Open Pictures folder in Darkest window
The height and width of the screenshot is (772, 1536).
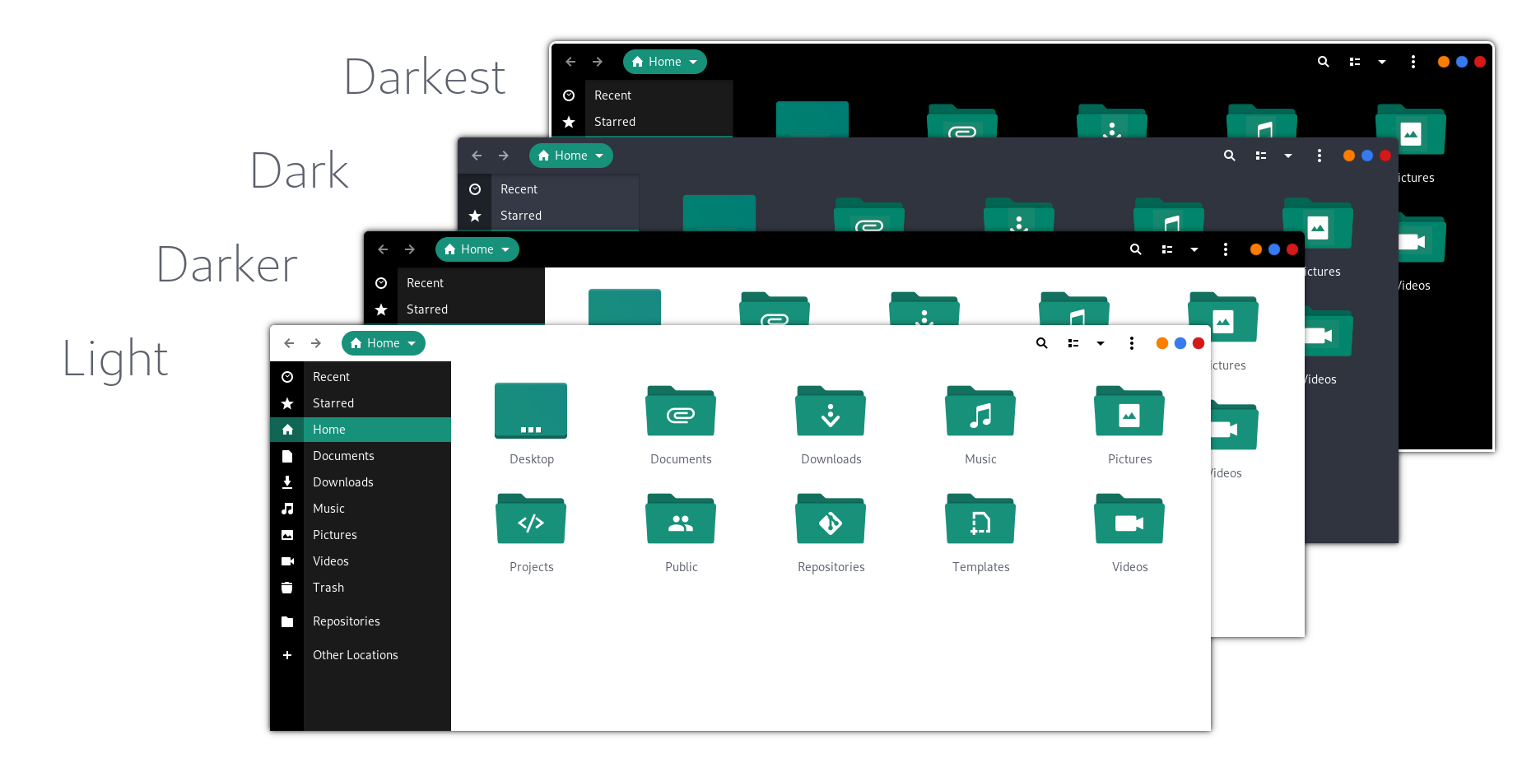(x=1411, y=130)
